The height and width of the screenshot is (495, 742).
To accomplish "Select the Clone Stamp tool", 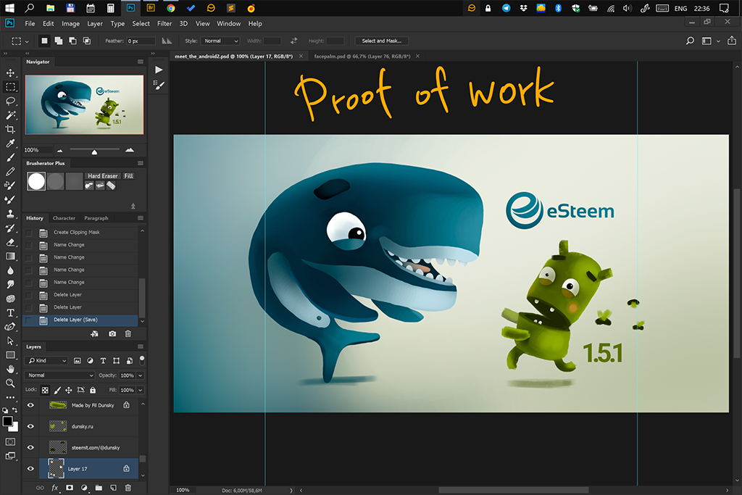I will 10,214.
